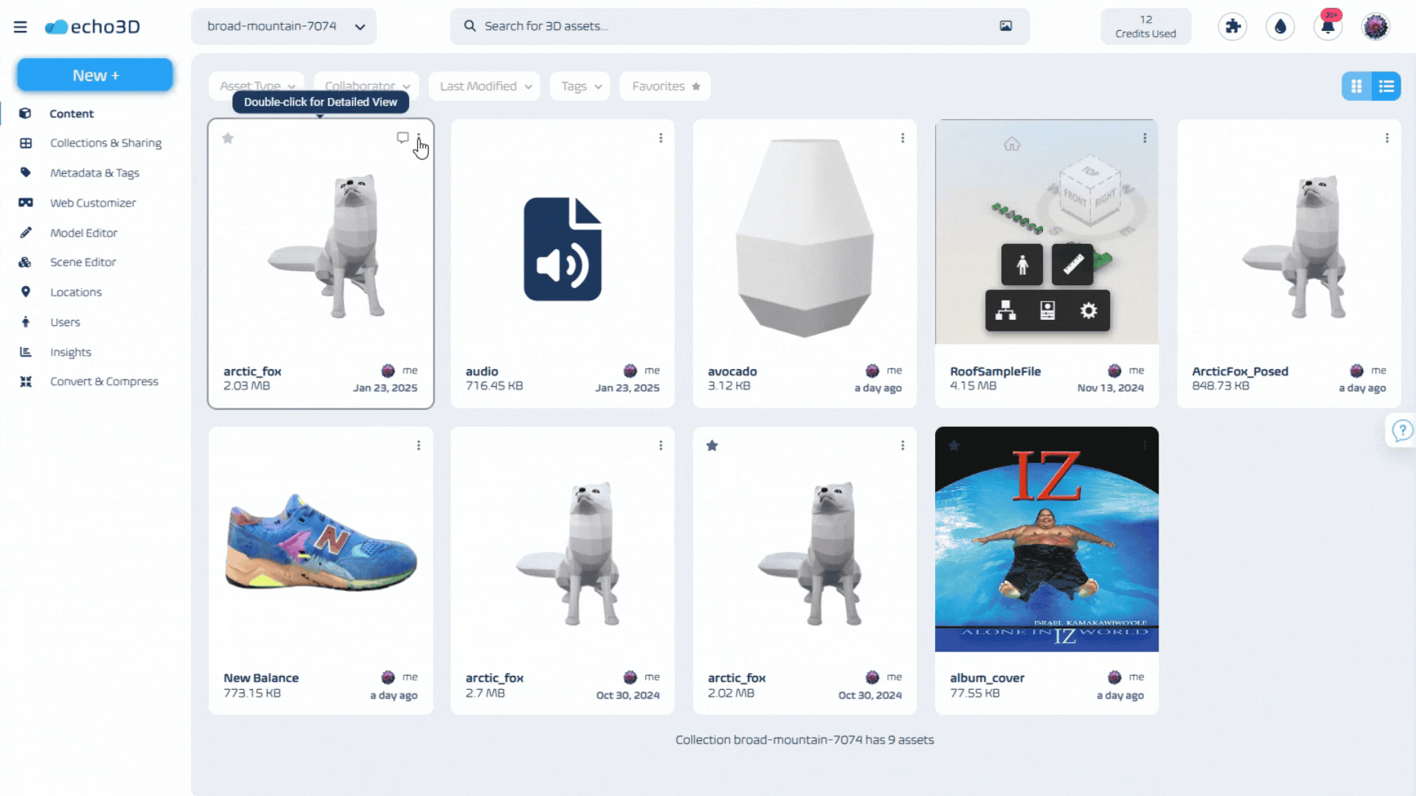This screenshot has height=796, width=1416.
Task: Open Collections & Sharing panel
Action: click(106, 143)
